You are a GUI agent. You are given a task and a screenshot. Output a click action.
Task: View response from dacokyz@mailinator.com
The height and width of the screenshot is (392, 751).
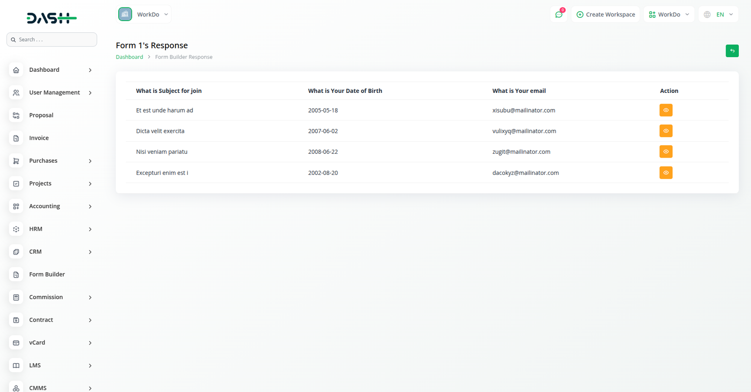pyautogui.click(x=666, y=173)
